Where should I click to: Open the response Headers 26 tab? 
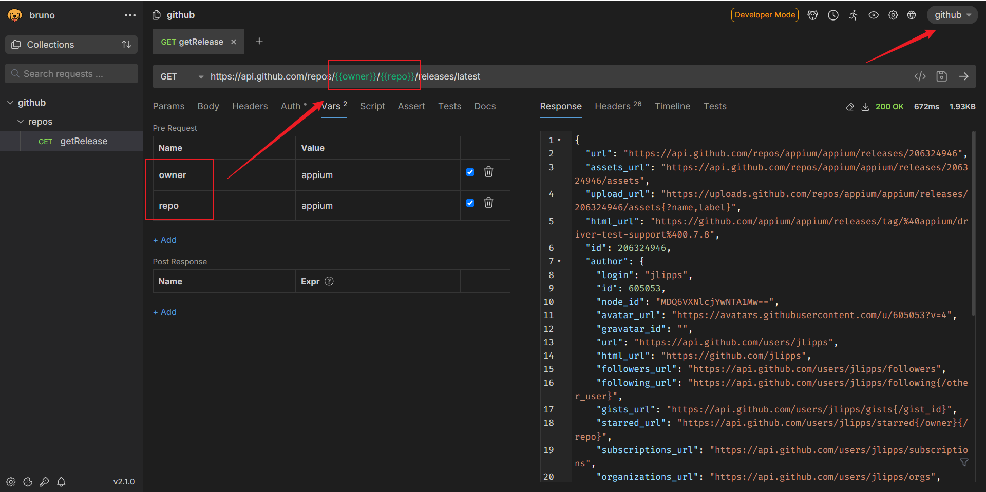[618, 106]
